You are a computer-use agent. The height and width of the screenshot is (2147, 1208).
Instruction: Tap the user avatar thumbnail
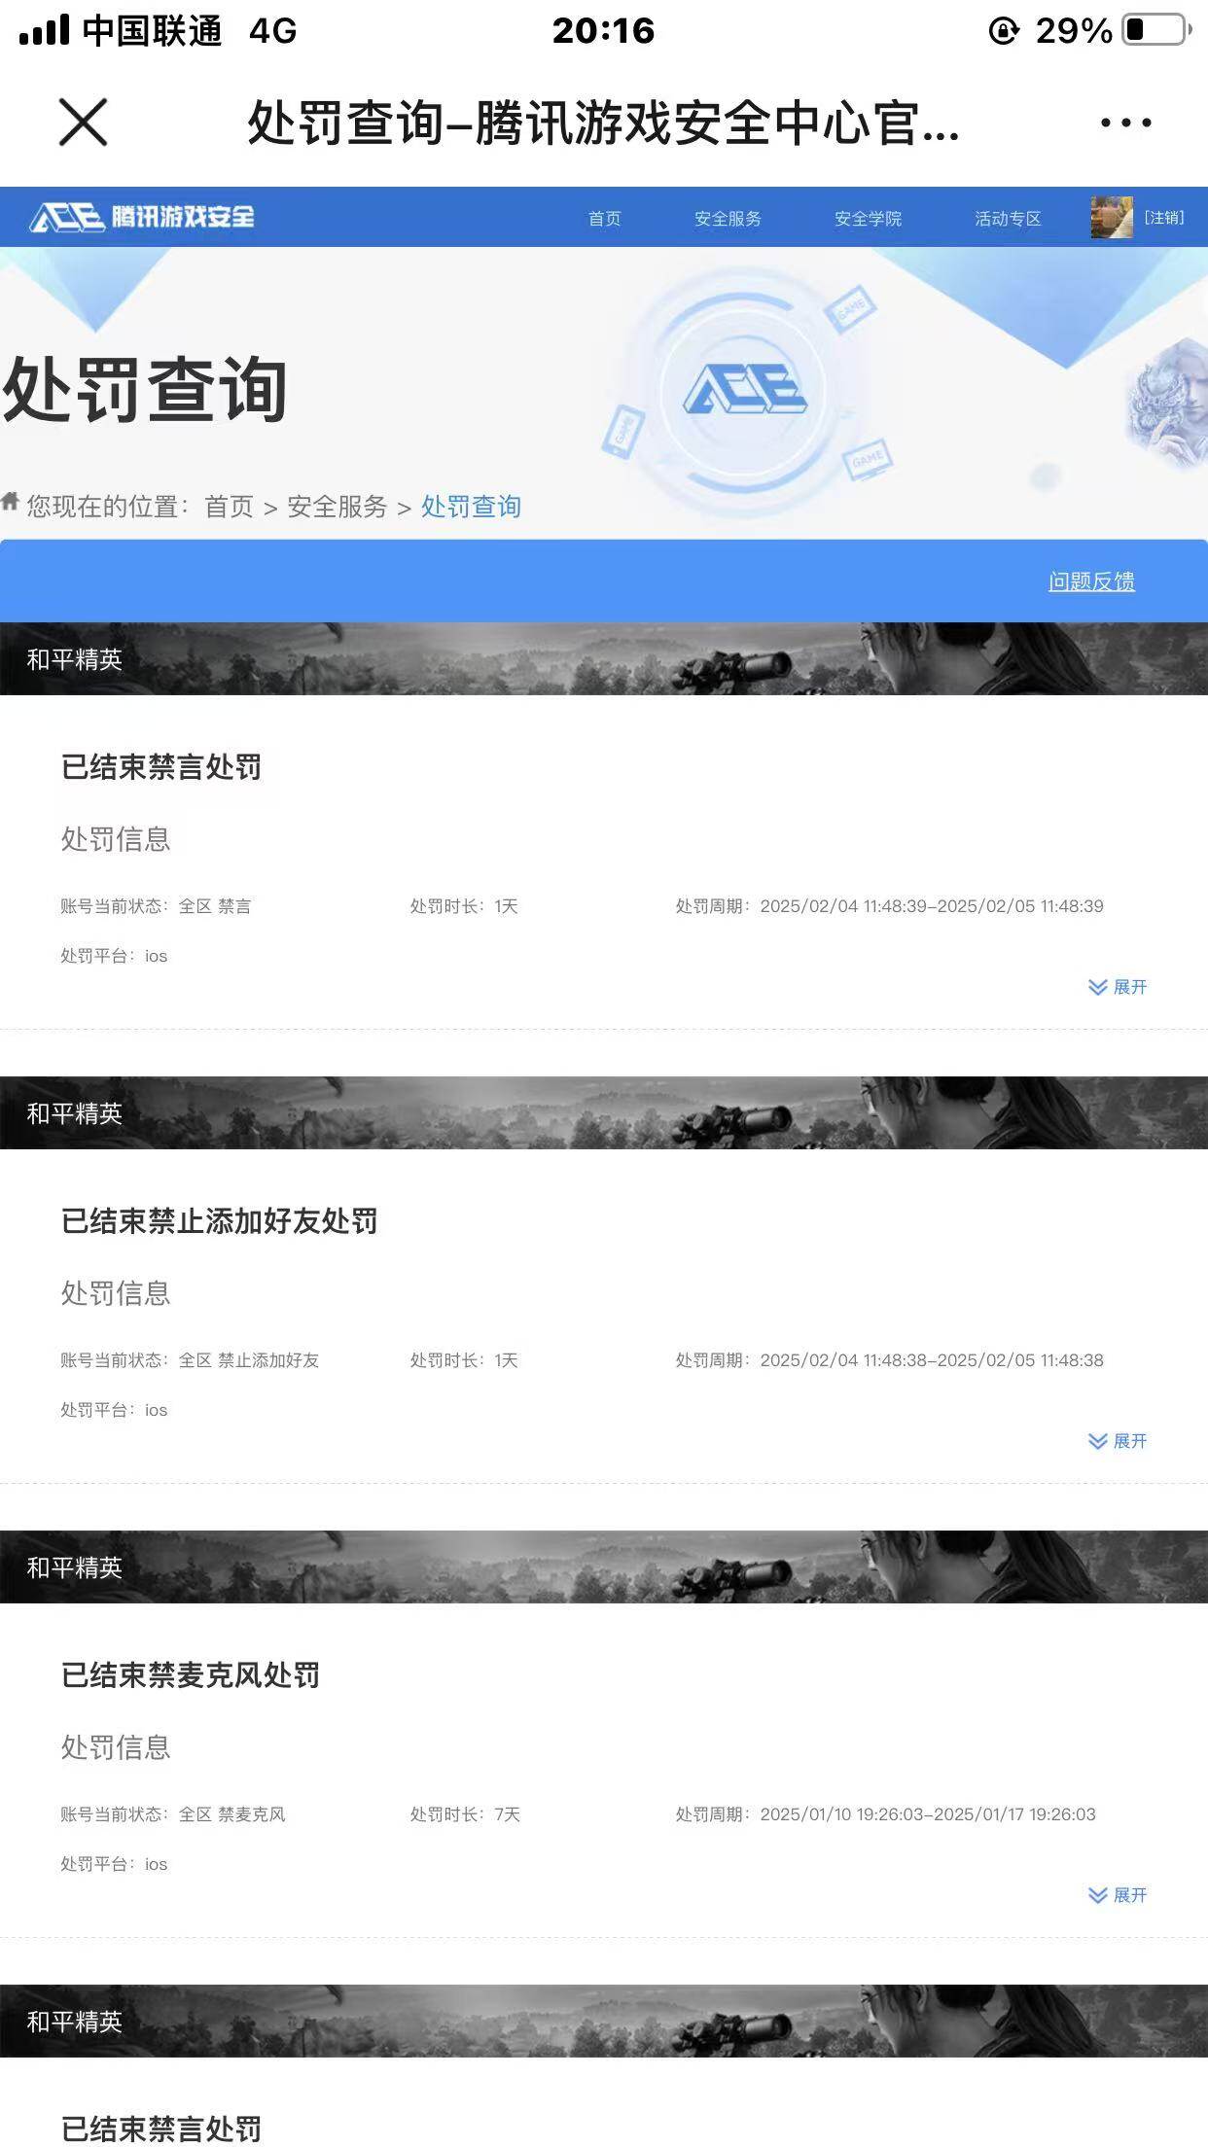tap(1112, 217)
